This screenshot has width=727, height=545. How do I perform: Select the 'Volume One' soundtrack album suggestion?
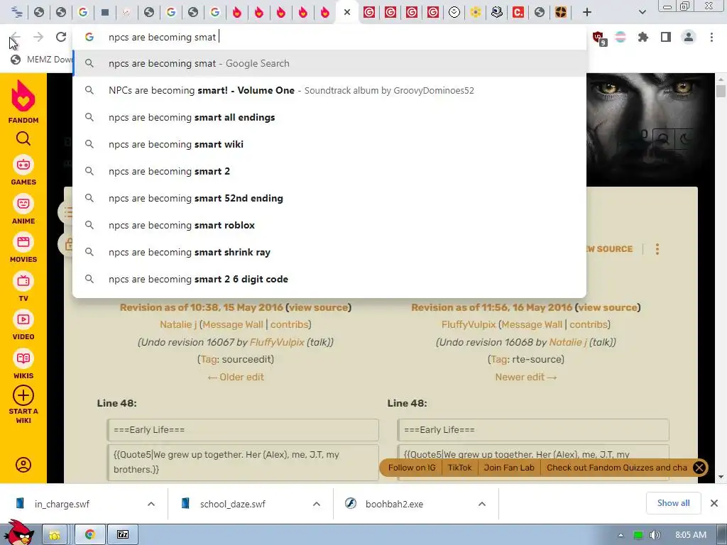(329, 90)
